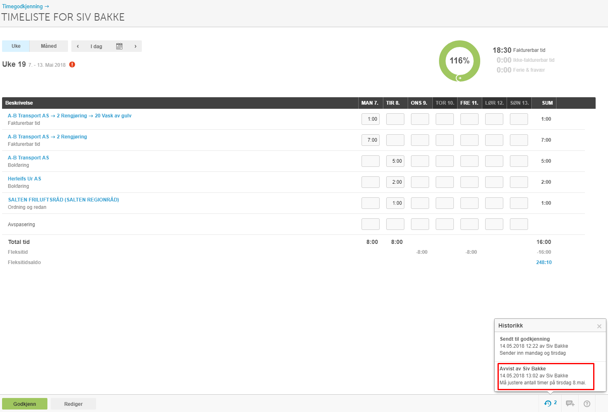Screen dimensions: 608x412
Task: Click the Sendt til godkjenning history entry
Action: pos(550,346)
